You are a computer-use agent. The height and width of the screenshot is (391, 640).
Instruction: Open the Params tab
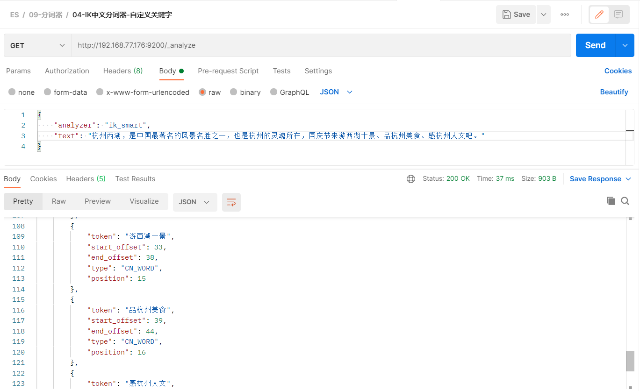tap(18, 71)
